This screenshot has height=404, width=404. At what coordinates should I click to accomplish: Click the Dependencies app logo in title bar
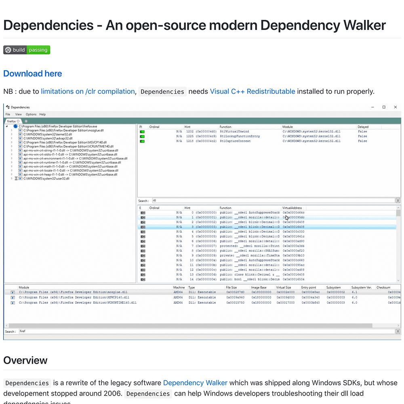point(8,107)
